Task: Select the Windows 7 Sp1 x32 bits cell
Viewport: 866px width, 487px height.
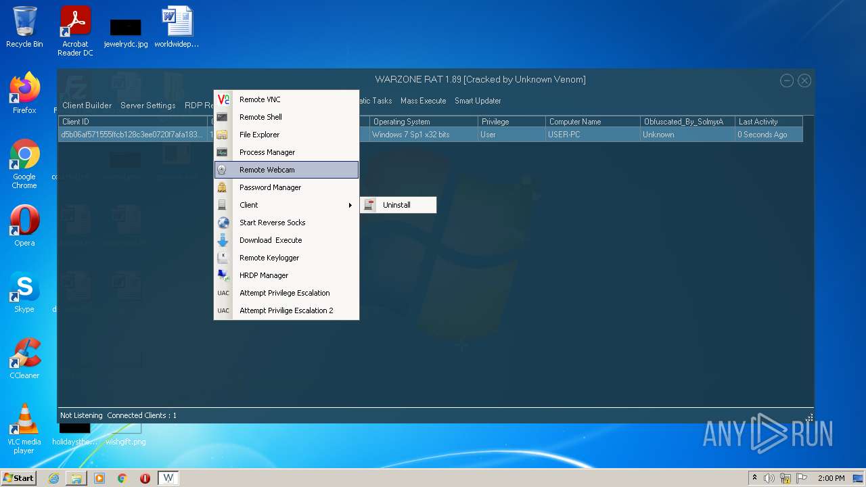Action: coord(424,135)
